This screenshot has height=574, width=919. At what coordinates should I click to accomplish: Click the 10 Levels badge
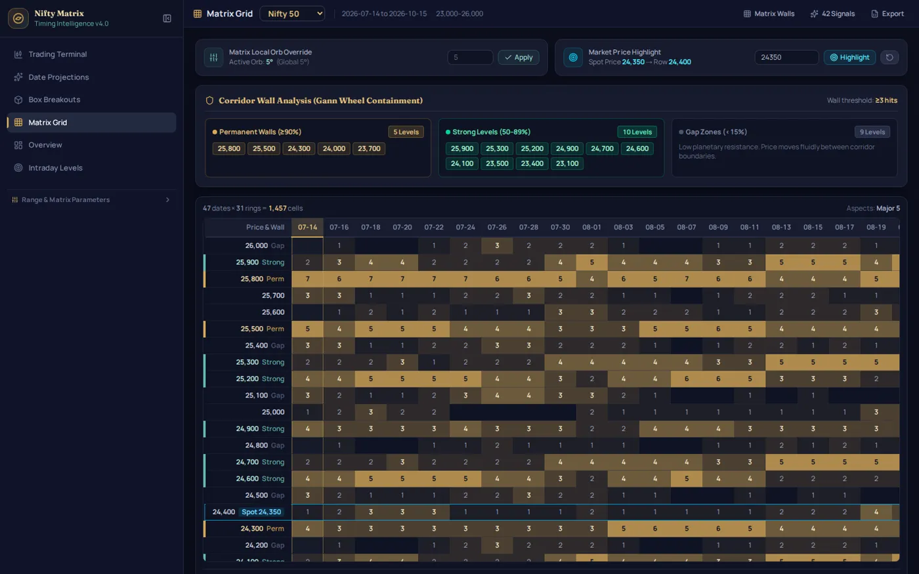pos(637,133)
